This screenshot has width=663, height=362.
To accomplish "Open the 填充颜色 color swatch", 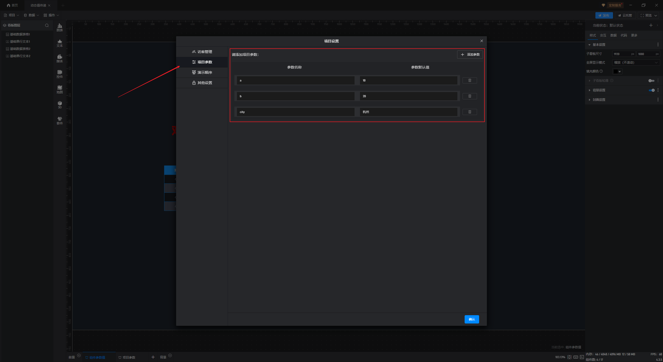I will tap(617, 71).
